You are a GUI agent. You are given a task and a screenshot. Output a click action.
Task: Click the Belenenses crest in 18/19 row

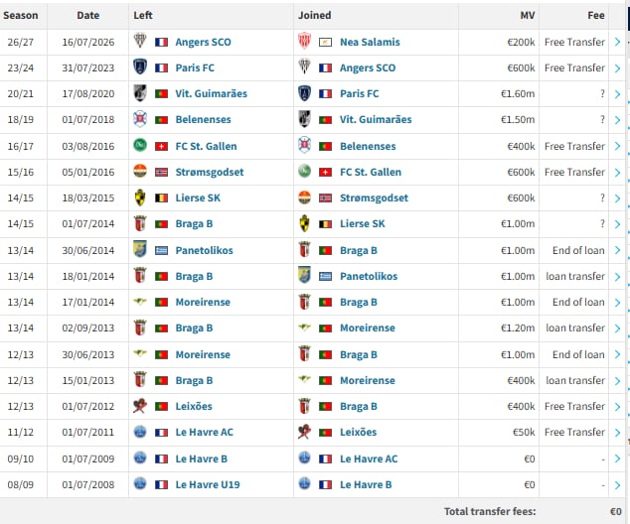click(x=140, y=119)
